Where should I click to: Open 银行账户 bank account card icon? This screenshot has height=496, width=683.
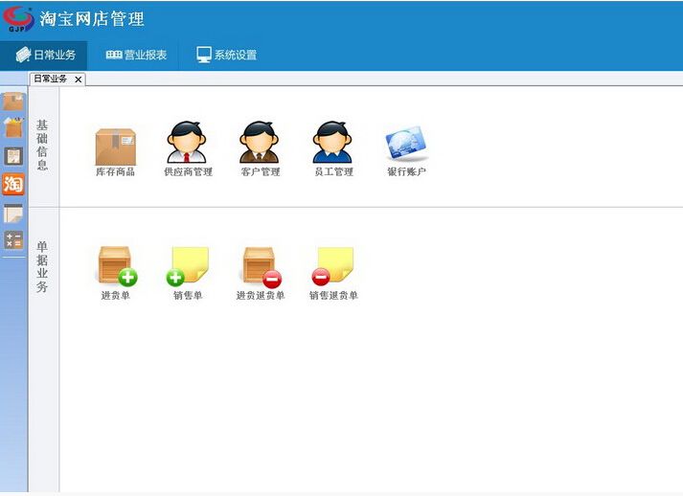click(406, 144)
